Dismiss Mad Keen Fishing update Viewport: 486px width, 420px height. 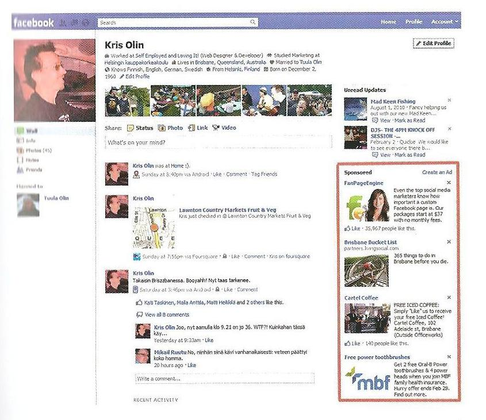click(449, 101)
